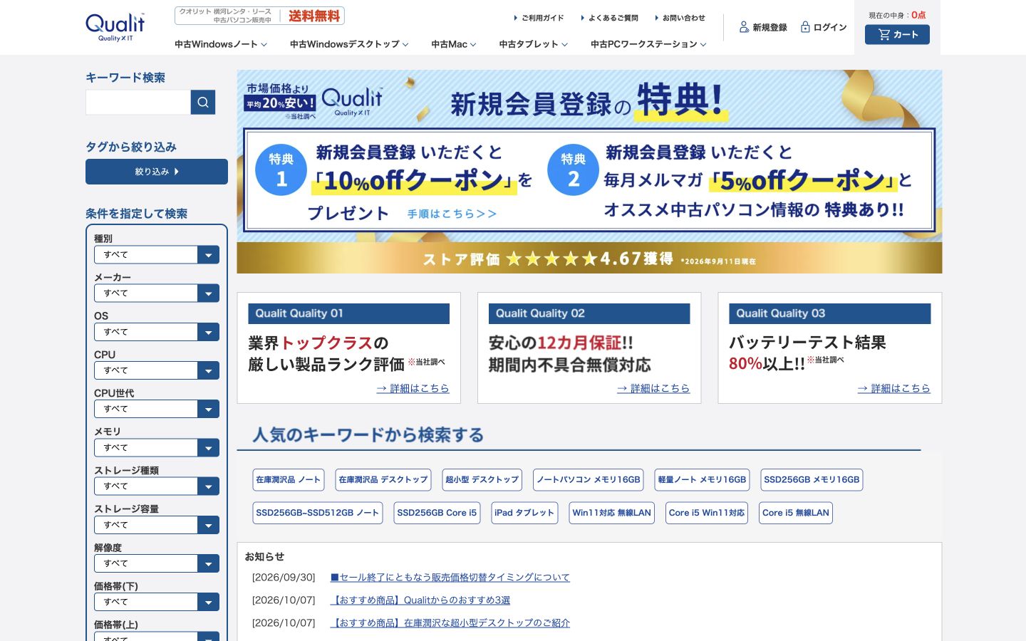Open notice Qualitからのおすすめ3選
Image resolution: width=1026 pixels, height=641 pixels.
click(420, 600)
